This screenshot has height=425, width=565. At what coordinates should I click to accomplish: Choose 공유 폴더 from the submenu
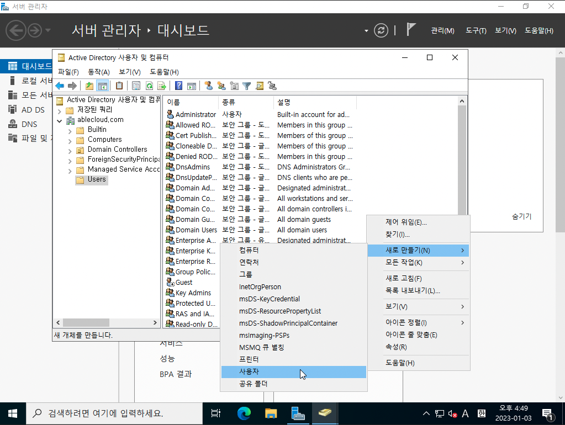(294, 384)
